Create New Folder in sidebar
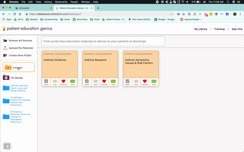The image size is (244, 152). click(17, 56)
